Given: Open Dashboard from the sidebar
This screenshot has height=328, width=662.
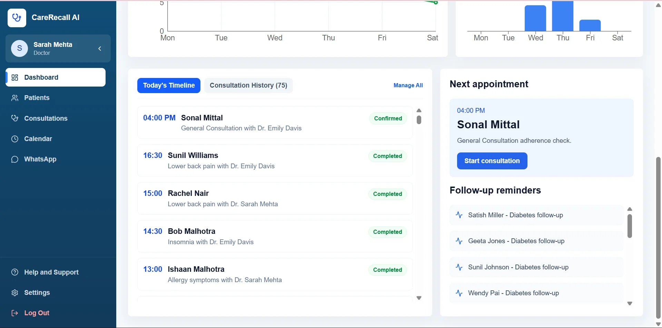Looking at the screenshot, I should point(56,77).
